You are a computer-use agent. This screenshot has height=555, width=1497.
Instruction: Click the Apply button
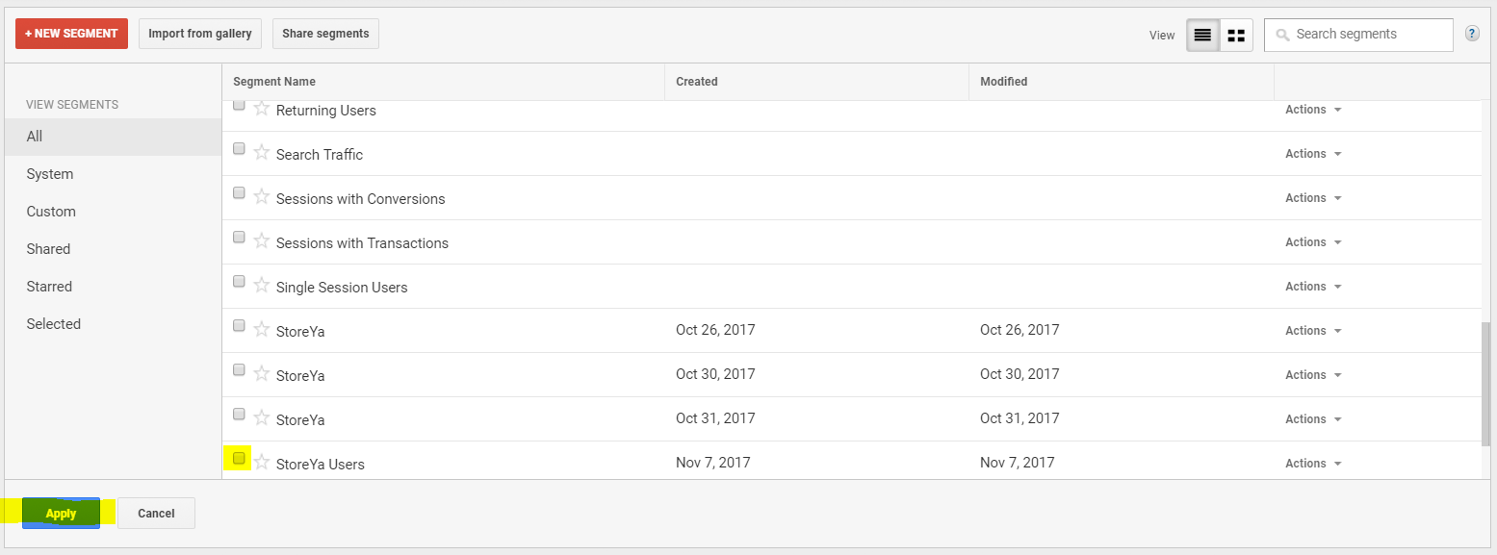tap(61, 514)
